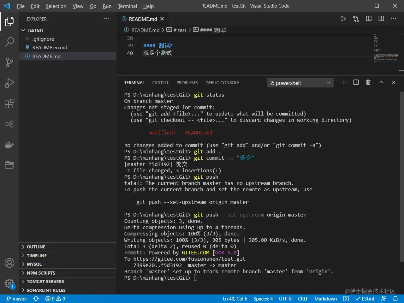Viewport: 404px width, 303px height.
Task: Open the Explorer view in activity bar
Action: (x=9, y=21)
